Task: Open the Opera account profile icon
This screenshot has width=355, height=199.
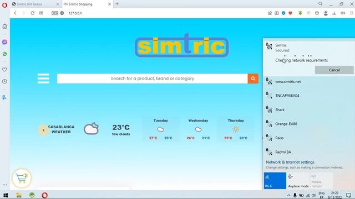Action: coord(326,13)
